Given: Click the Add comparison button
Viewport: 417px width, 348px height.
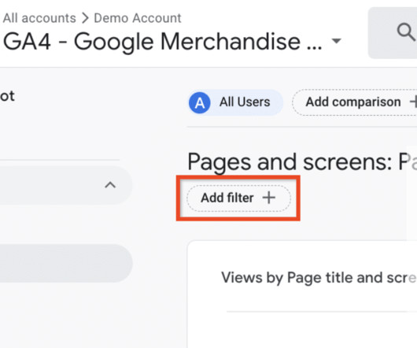Looking at the screenshot, I should [x=355, y=102].
